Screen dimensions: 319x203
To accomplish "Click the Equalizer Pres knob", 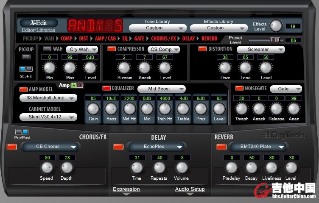I will point(201,109).
